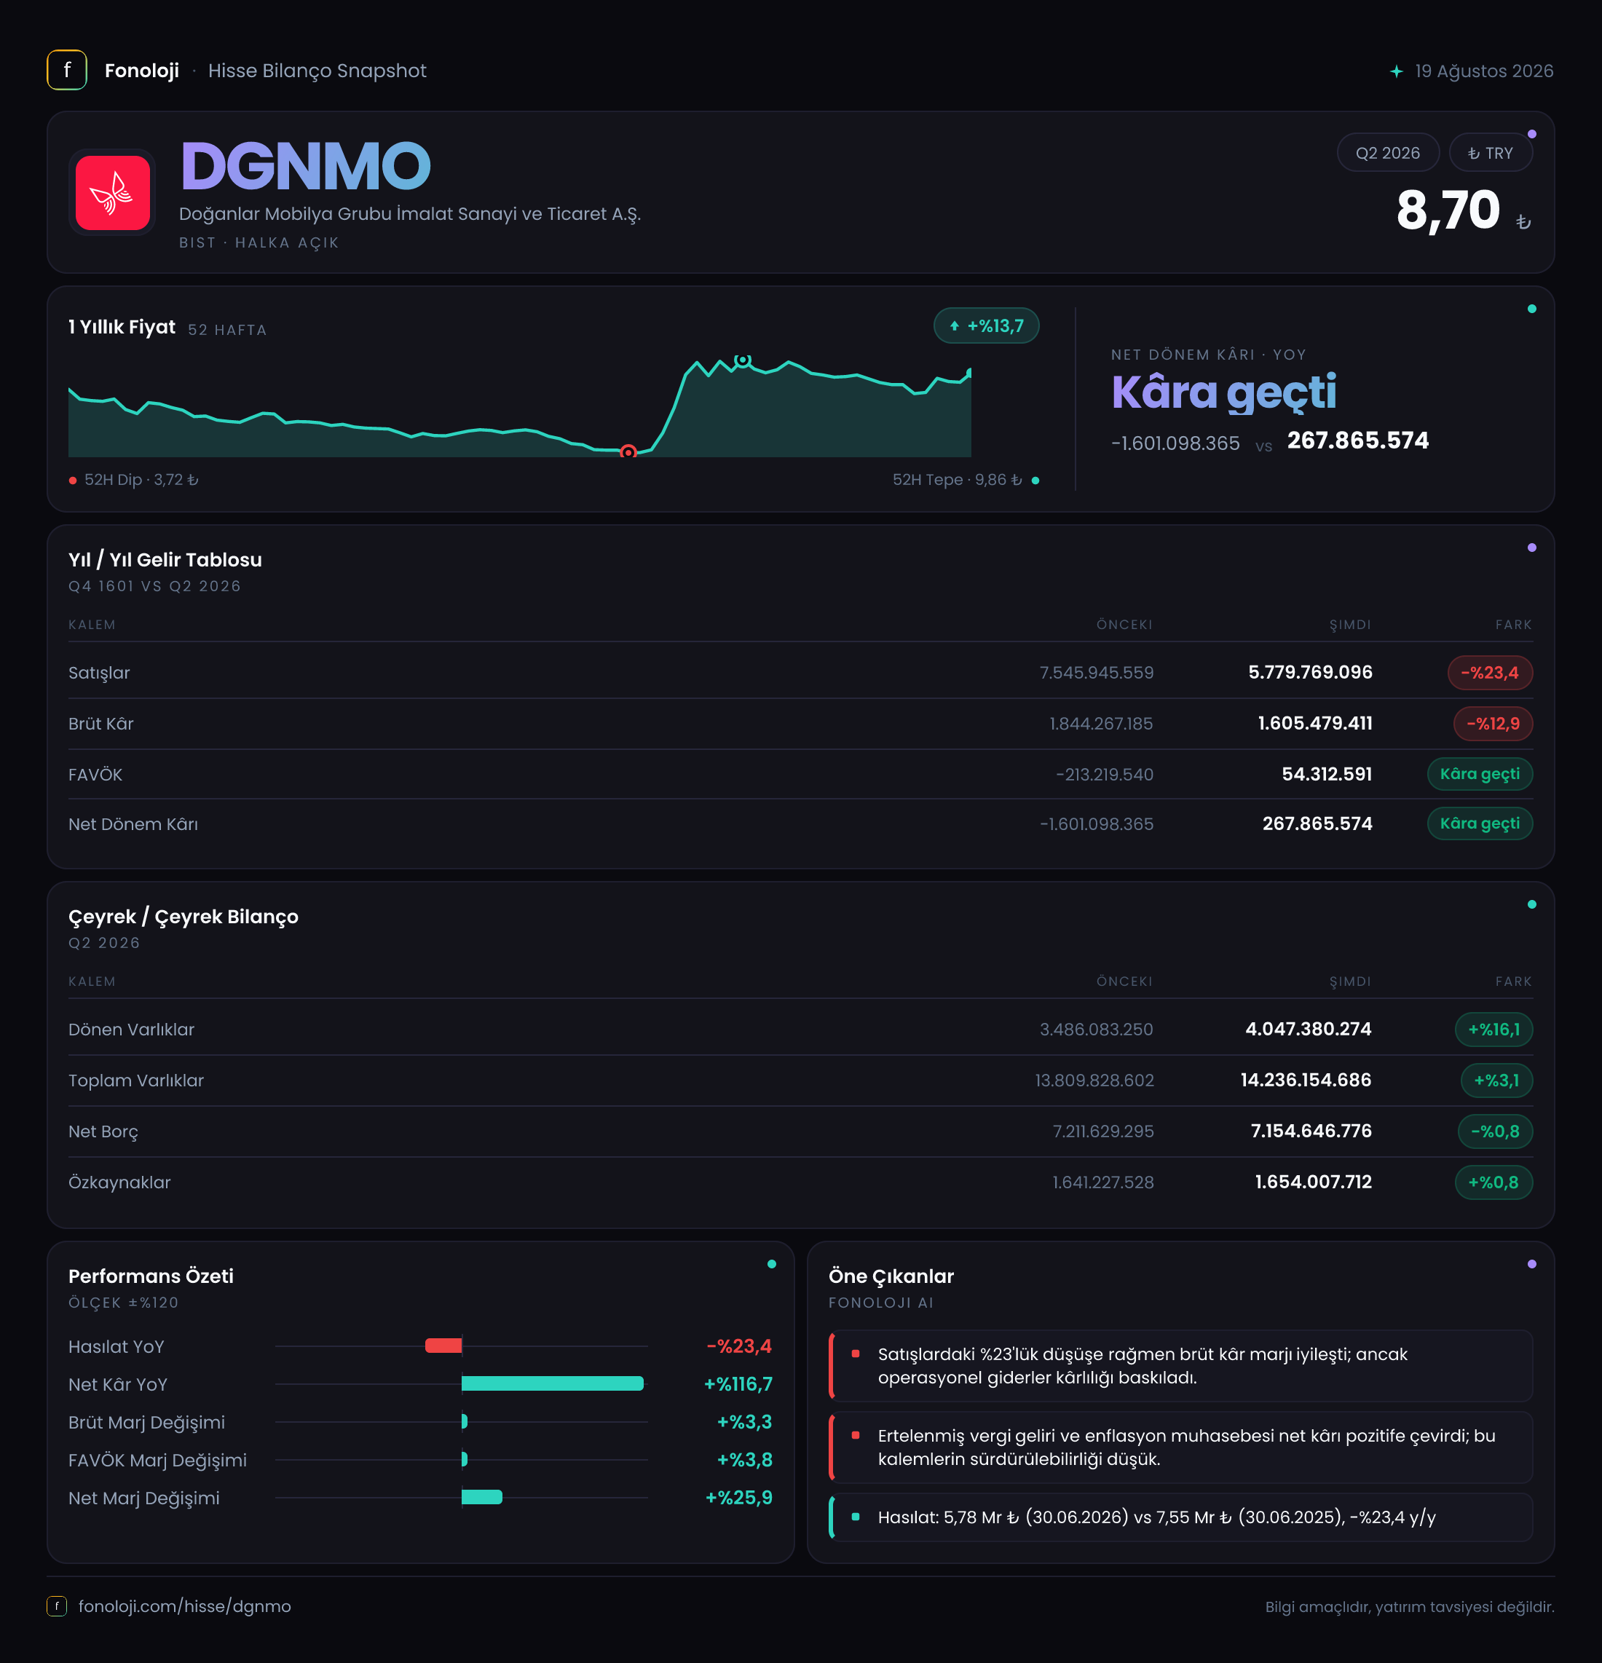
Task: Click the small Fonoloji icon in footer
Action: point(57,1606)
